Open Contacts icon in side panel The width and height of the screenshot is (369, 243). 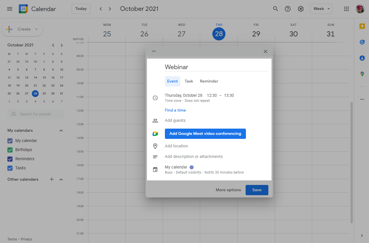(x=362, y=58)
